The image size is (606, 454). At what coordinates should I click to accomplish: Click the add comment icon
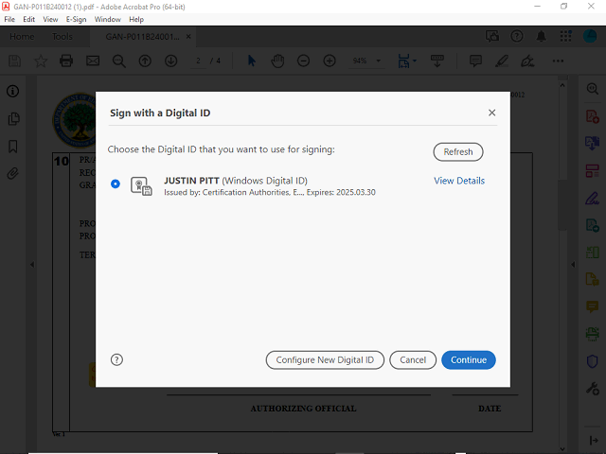pyautogui.click(x=475, y=61)
